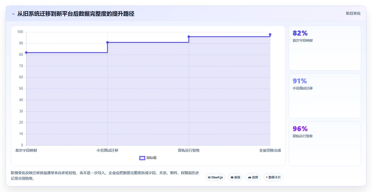Click the 82% value card
This screenshot has height=192, width=372.
tap(325, 48)
